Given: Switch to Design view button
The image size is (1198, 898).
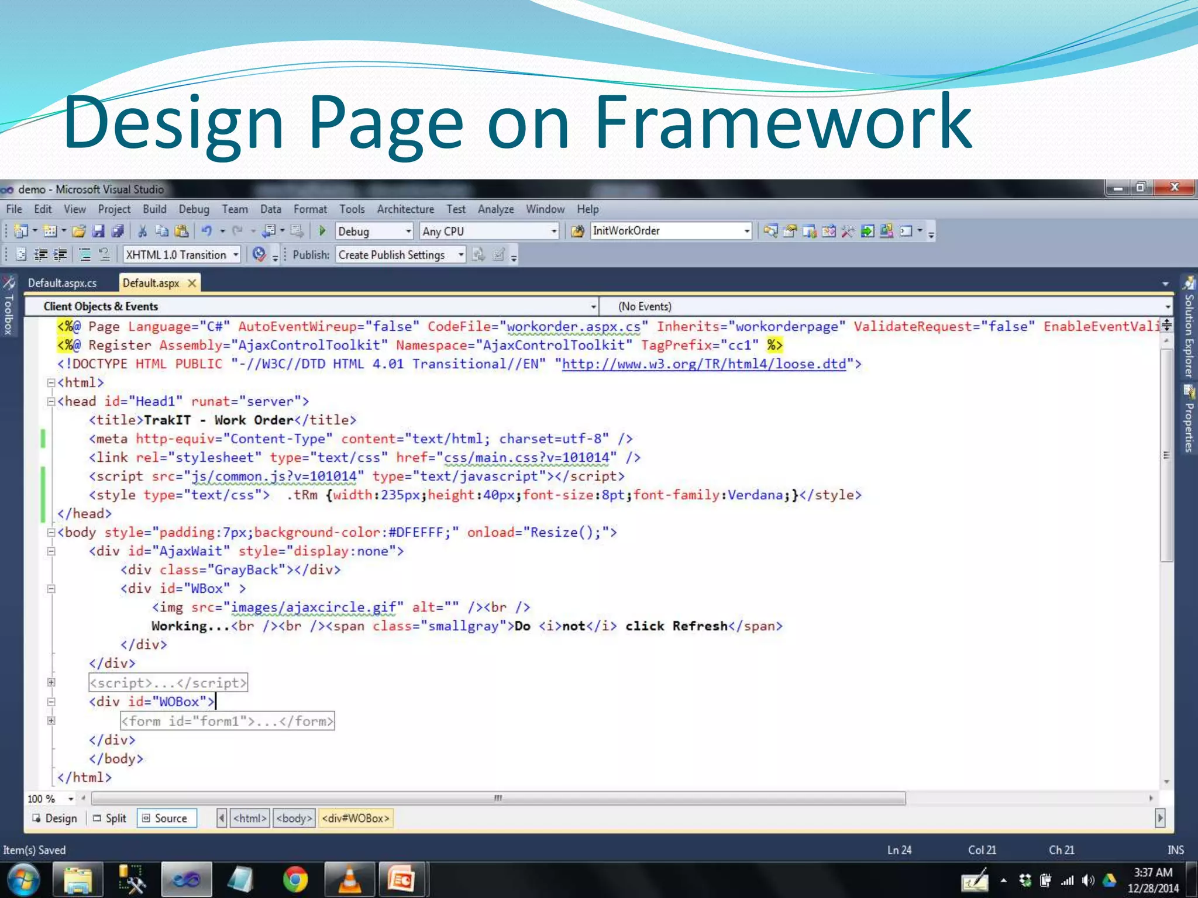Looking at the screenshot, I should tap(54, 818).
